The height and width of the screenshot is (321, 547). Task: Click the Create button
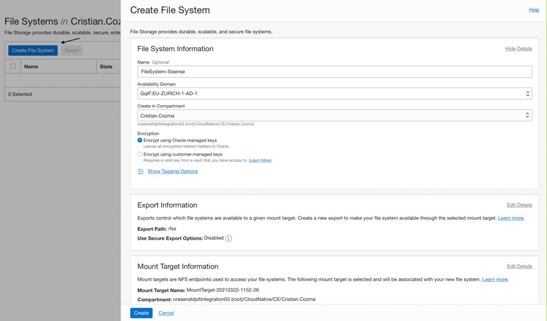(x=141, y=313)
